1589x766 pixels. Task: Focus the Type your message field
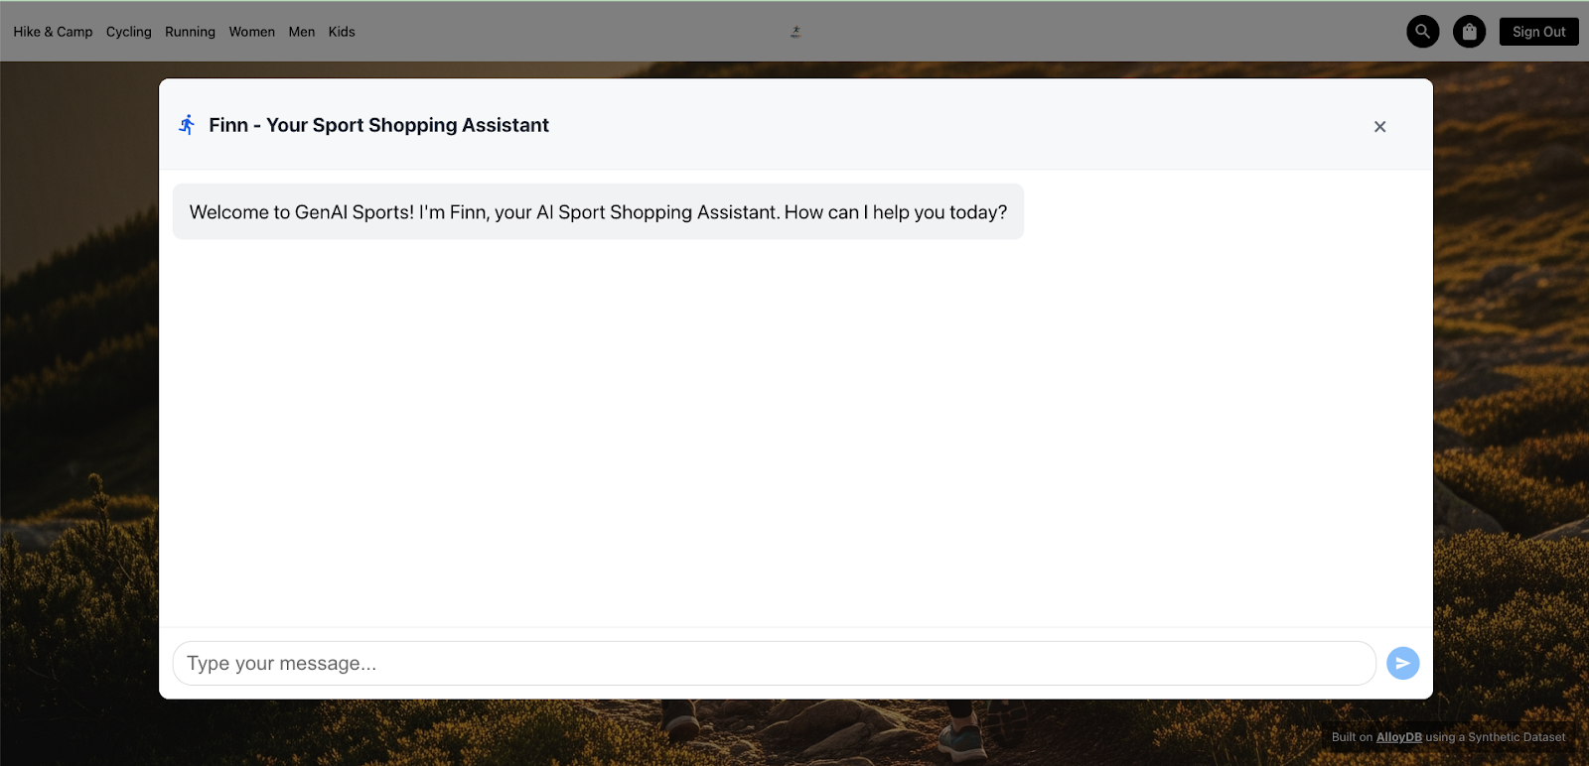[x=774, y=663]
